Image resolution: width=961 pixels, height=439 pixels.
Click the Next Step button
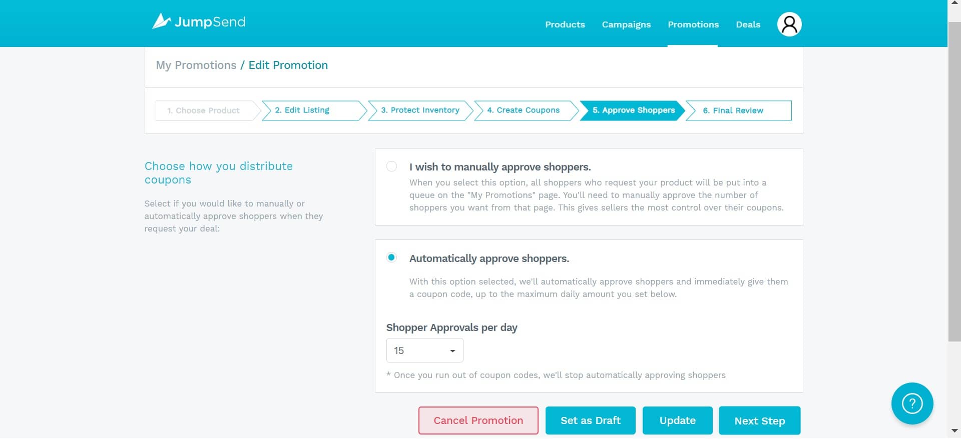tap(759, 421)
